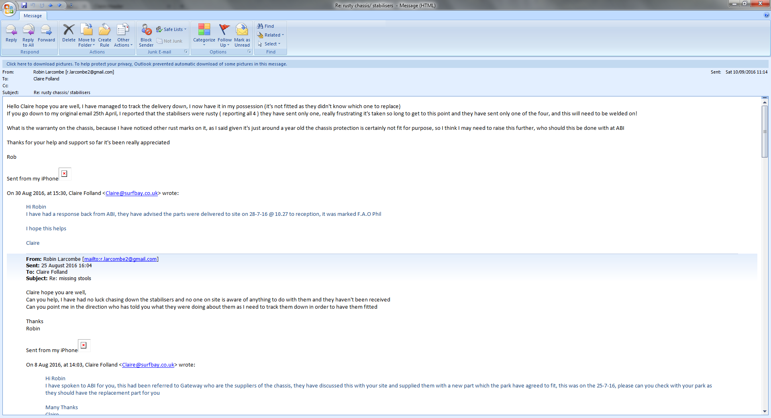Screen dimensions: 771x418
Task: Click sender Robin Larcombe in the From field
Action: [x=73, y=72]
